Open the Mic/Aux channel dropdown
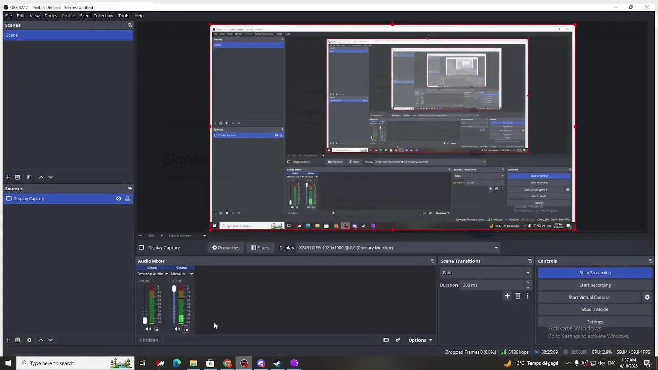658x370 pixels. tap(191, 274)
